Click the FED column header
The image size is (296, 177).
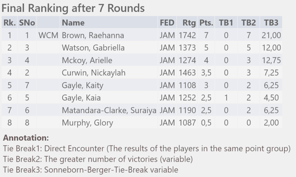pos(167,23)
